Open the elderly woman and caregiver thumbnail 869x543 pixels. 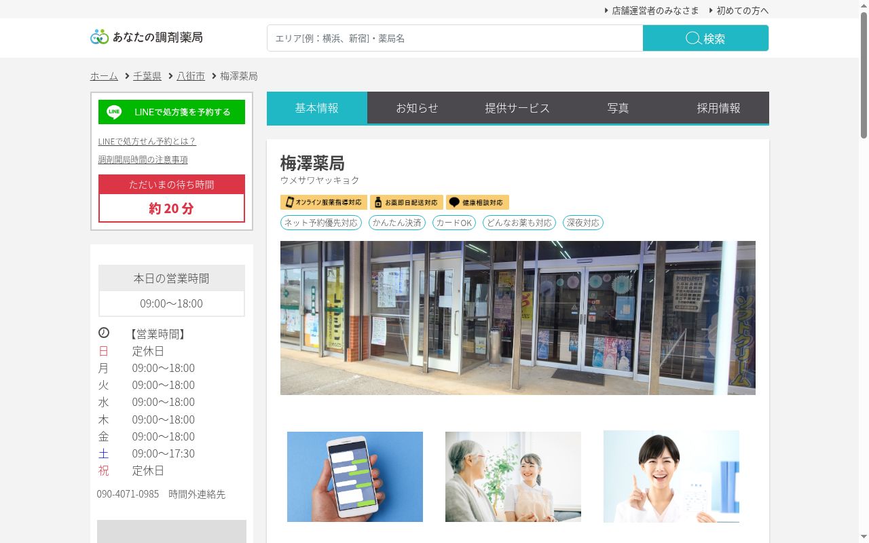(x=513, y=476)
